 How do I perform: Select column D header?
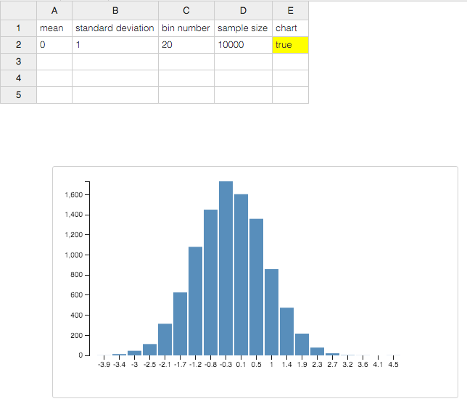click(x=243, y=11)
